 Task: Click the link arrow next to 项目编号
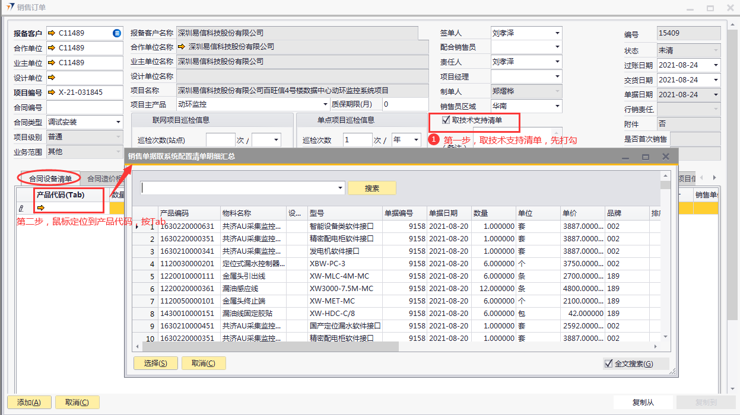pyautogui.click(x=52, y=92)
